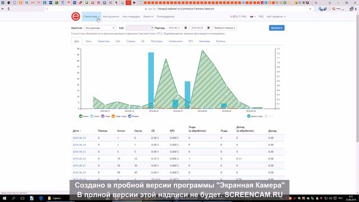Image resolution: width=359 pixels, height=202 pixels.
Task: Open the FAQ link
Action: tap(261, 16)
